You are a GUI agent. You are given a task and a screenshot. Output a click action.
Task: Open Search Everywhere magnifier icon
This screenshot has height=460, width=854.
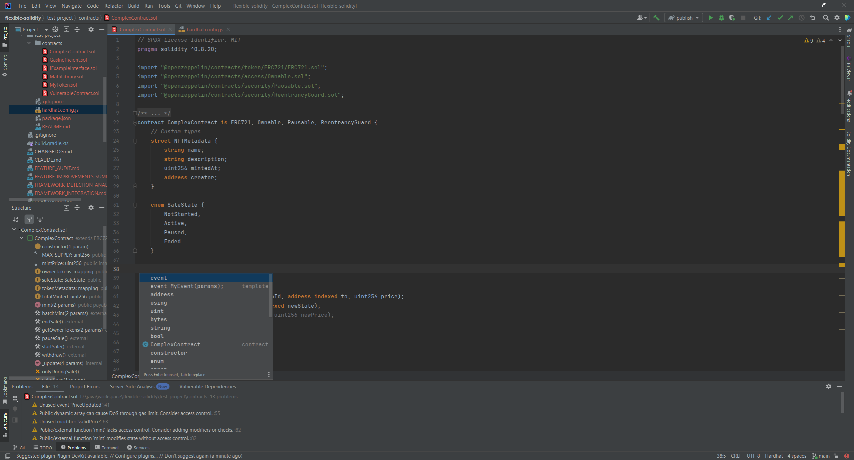point(826,18)
